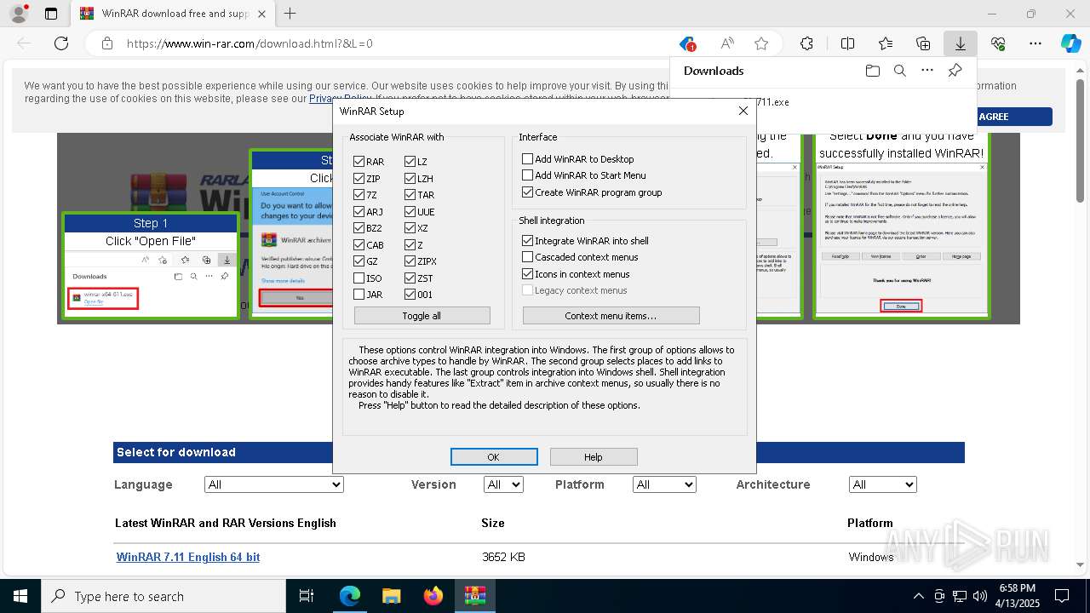Viewport: 1090px width, 613px height.
Task: Open the Windows Start menu
Action: (x=20, y=596)
